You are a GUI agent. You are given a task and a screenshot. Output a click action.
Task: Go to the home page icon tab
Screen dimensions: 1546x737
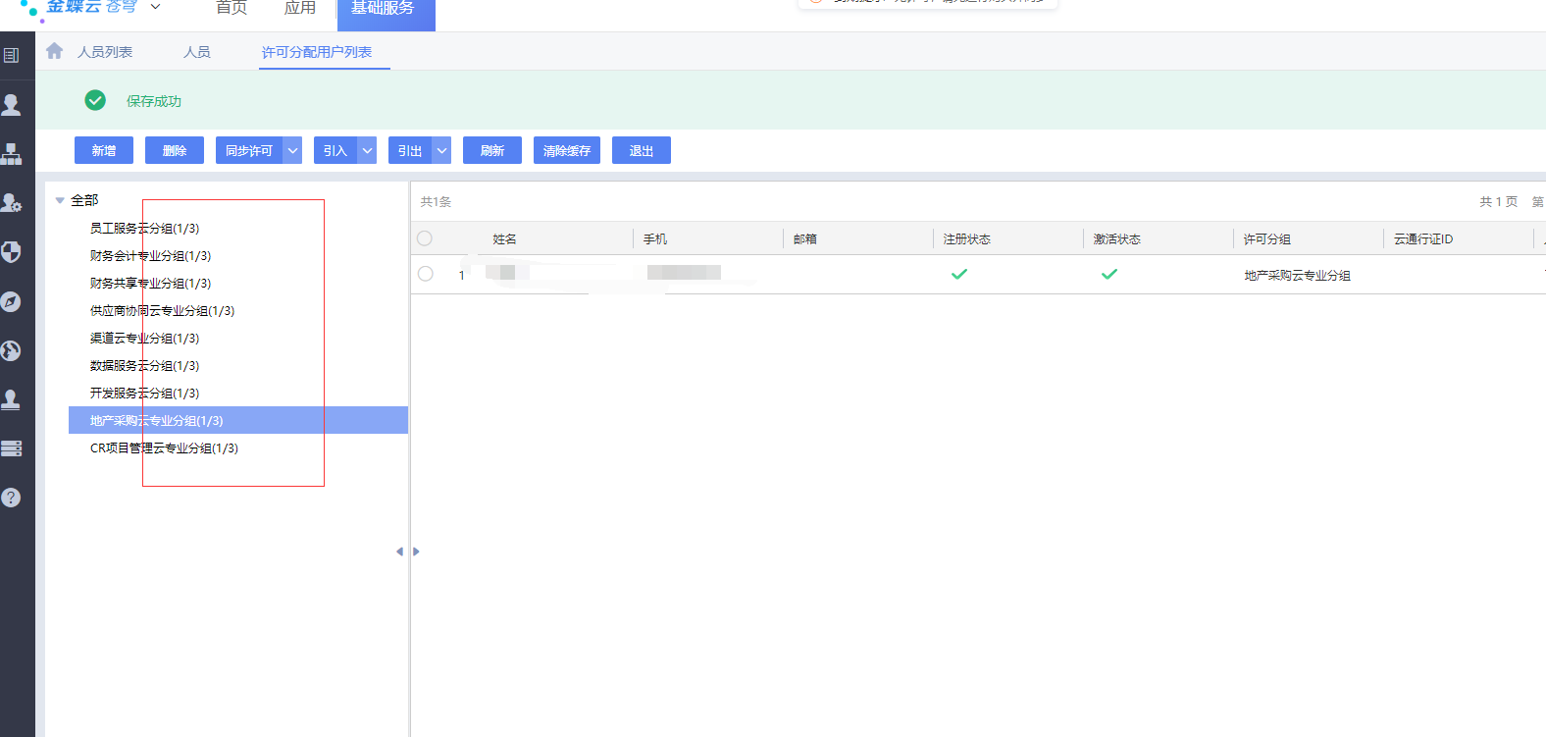point(55,51)
